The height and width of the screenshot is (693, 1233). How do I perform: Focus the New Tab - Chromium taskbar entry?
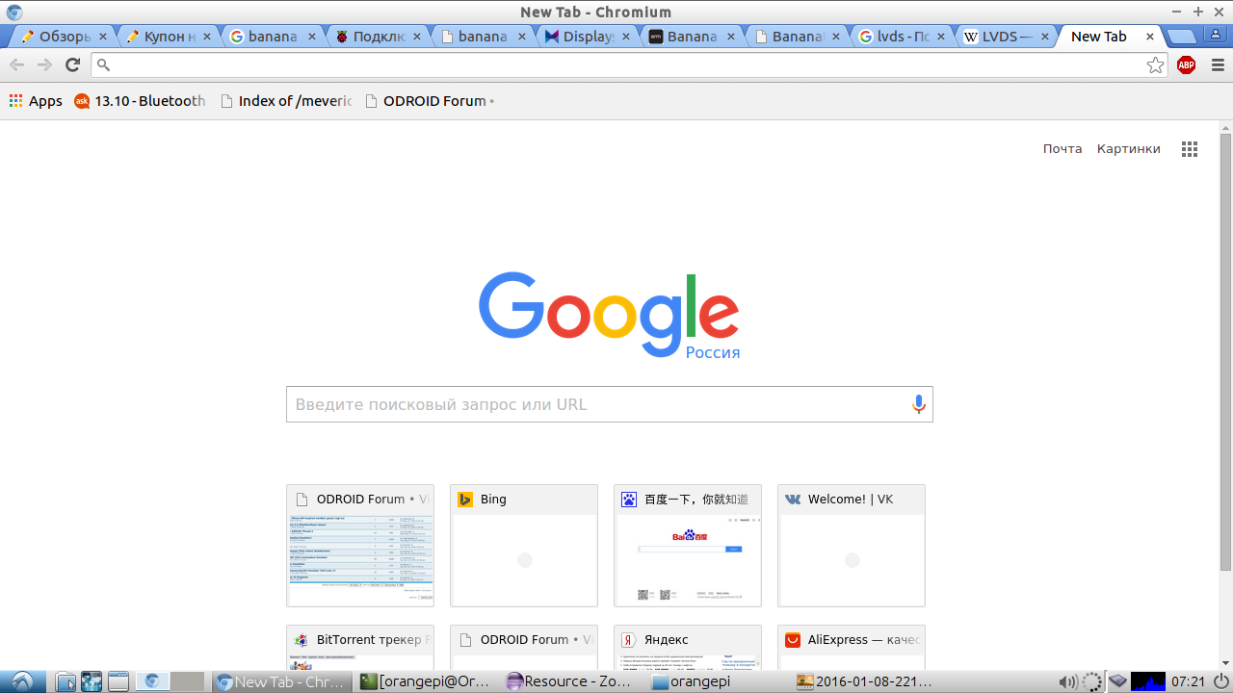[x=283, y=681]
